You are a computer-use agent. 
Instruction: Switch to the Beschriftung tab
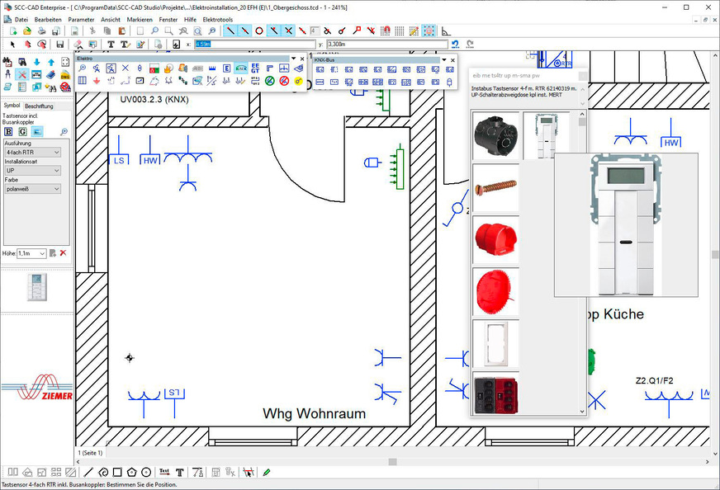(39, 106)
